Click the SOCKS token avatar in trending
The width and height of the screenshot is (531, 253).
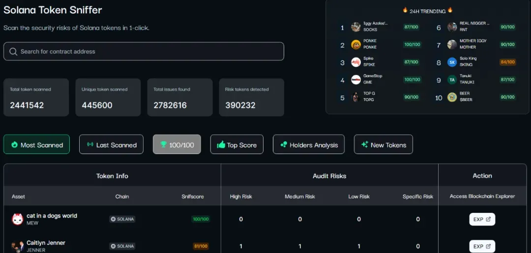356,27
